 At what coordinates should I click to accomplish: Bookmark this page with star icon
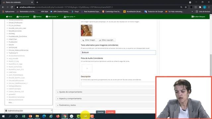point(186,7)
